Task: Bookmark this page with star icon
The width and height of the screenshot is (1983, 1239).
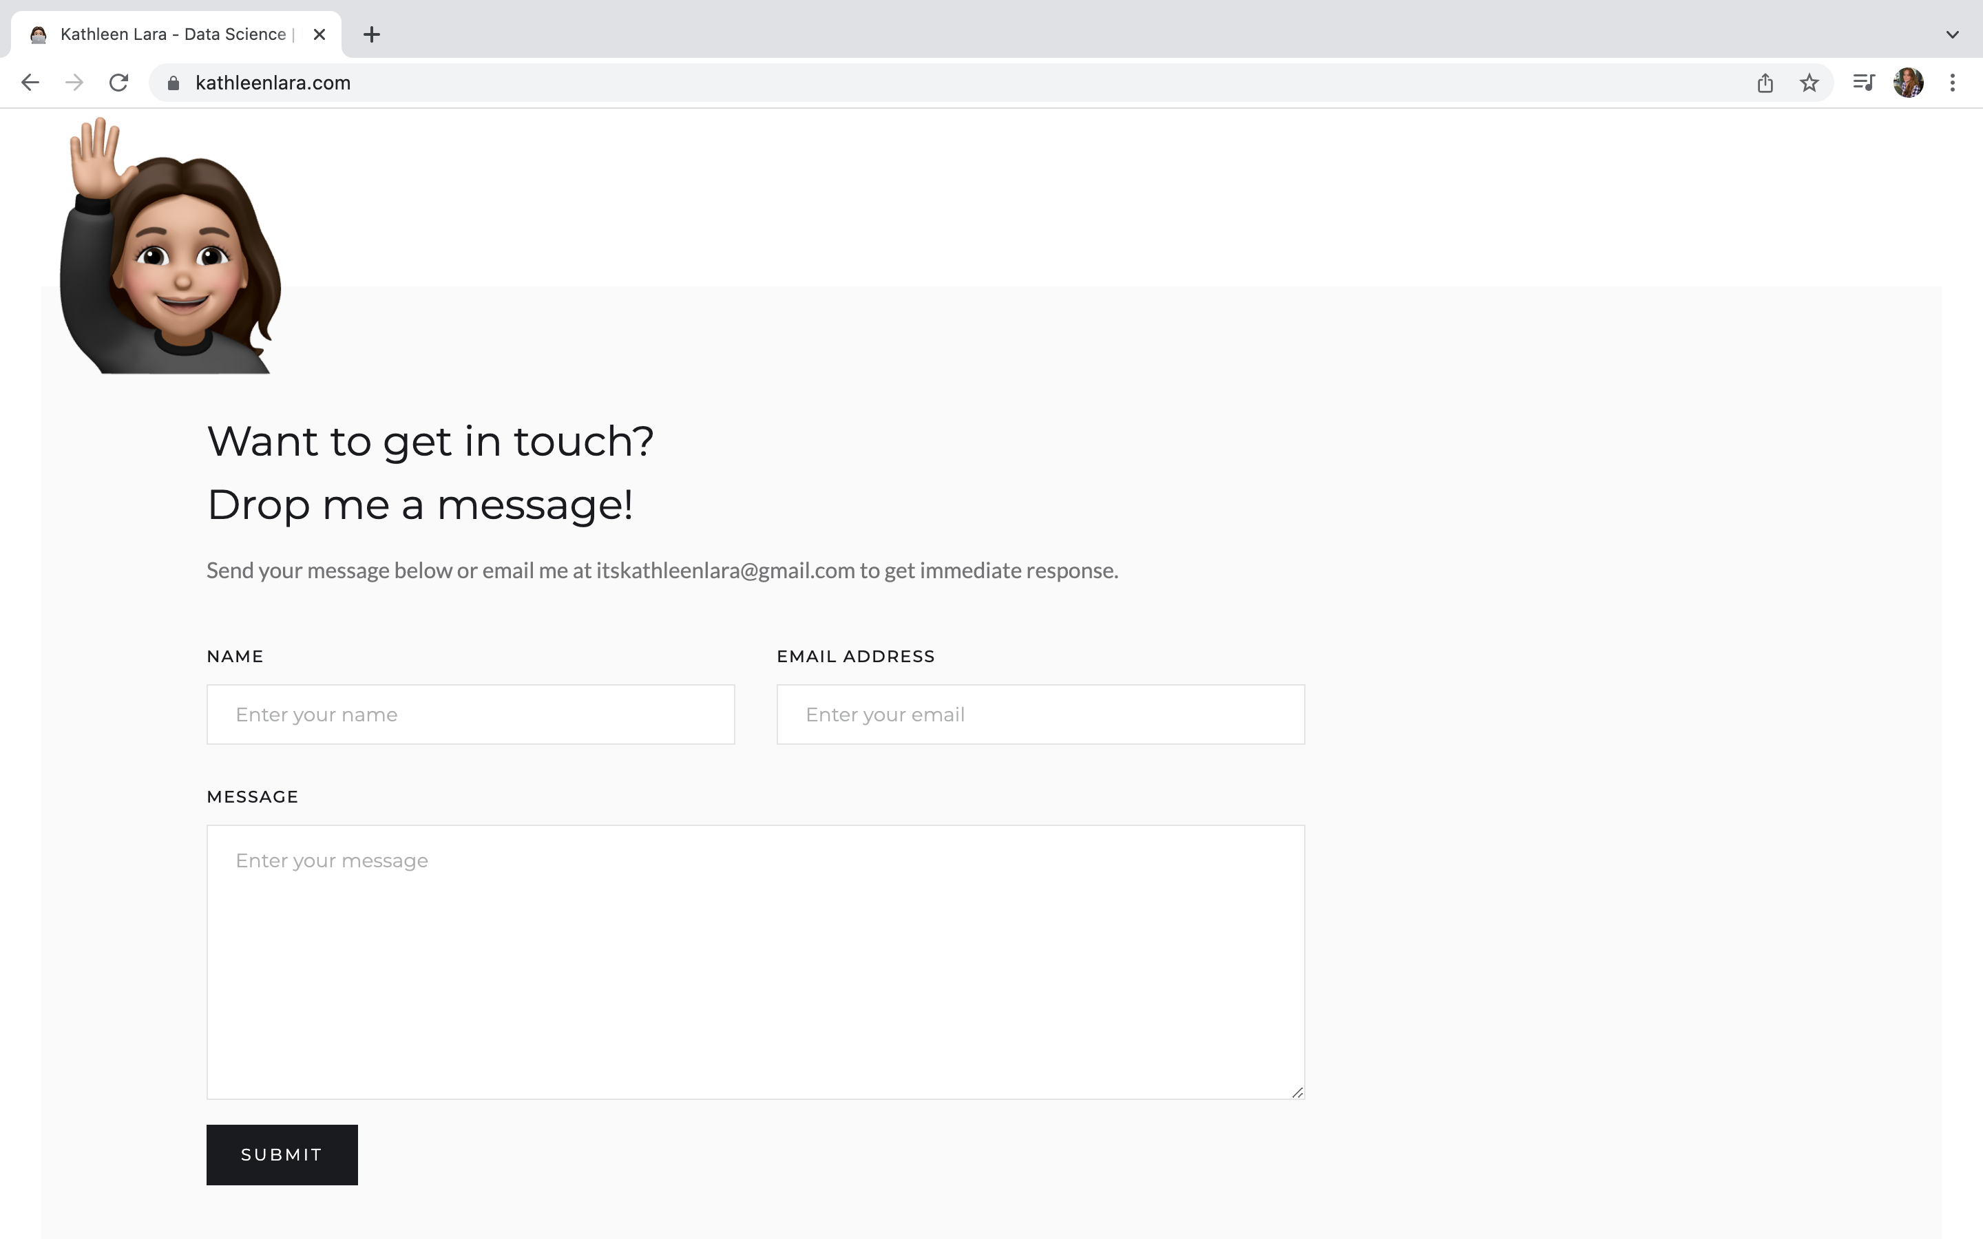Action: pyautogui.click(x=1809, y=83)
